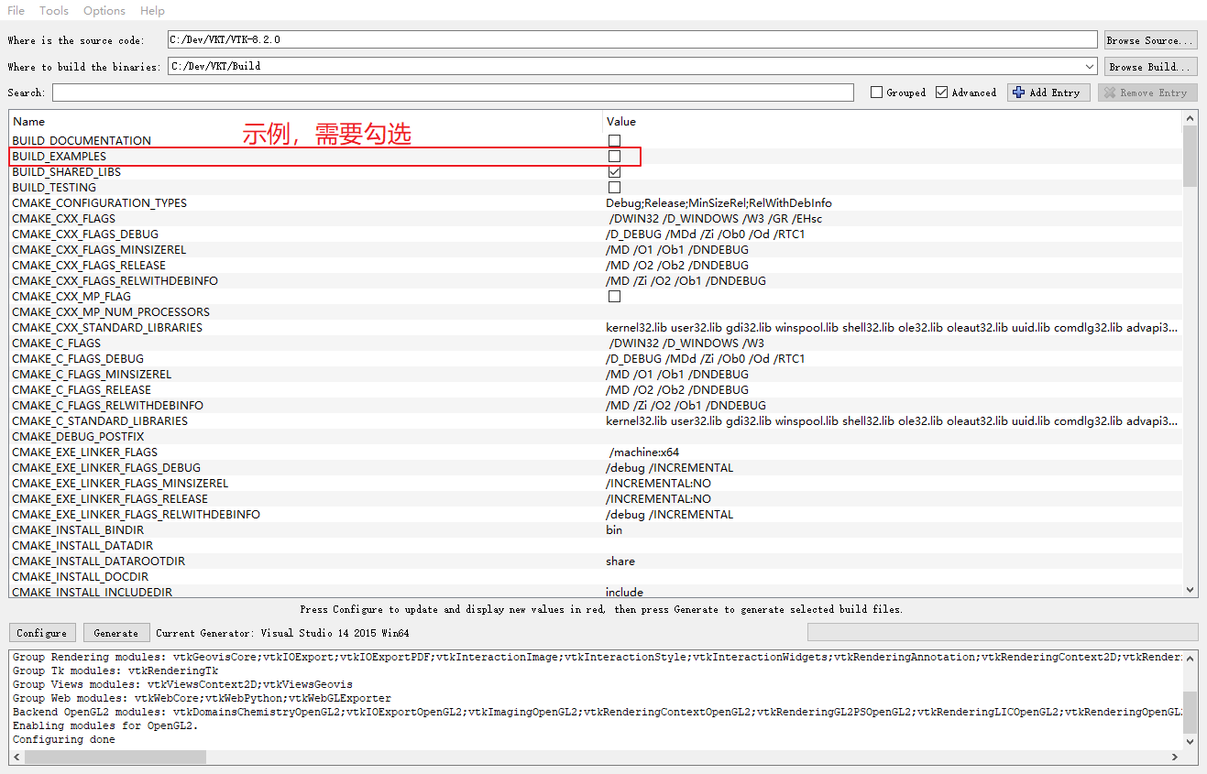This screenshot has width=1207, height=774.
Task: Click the Configuring done log line
Action: [64, 739]
